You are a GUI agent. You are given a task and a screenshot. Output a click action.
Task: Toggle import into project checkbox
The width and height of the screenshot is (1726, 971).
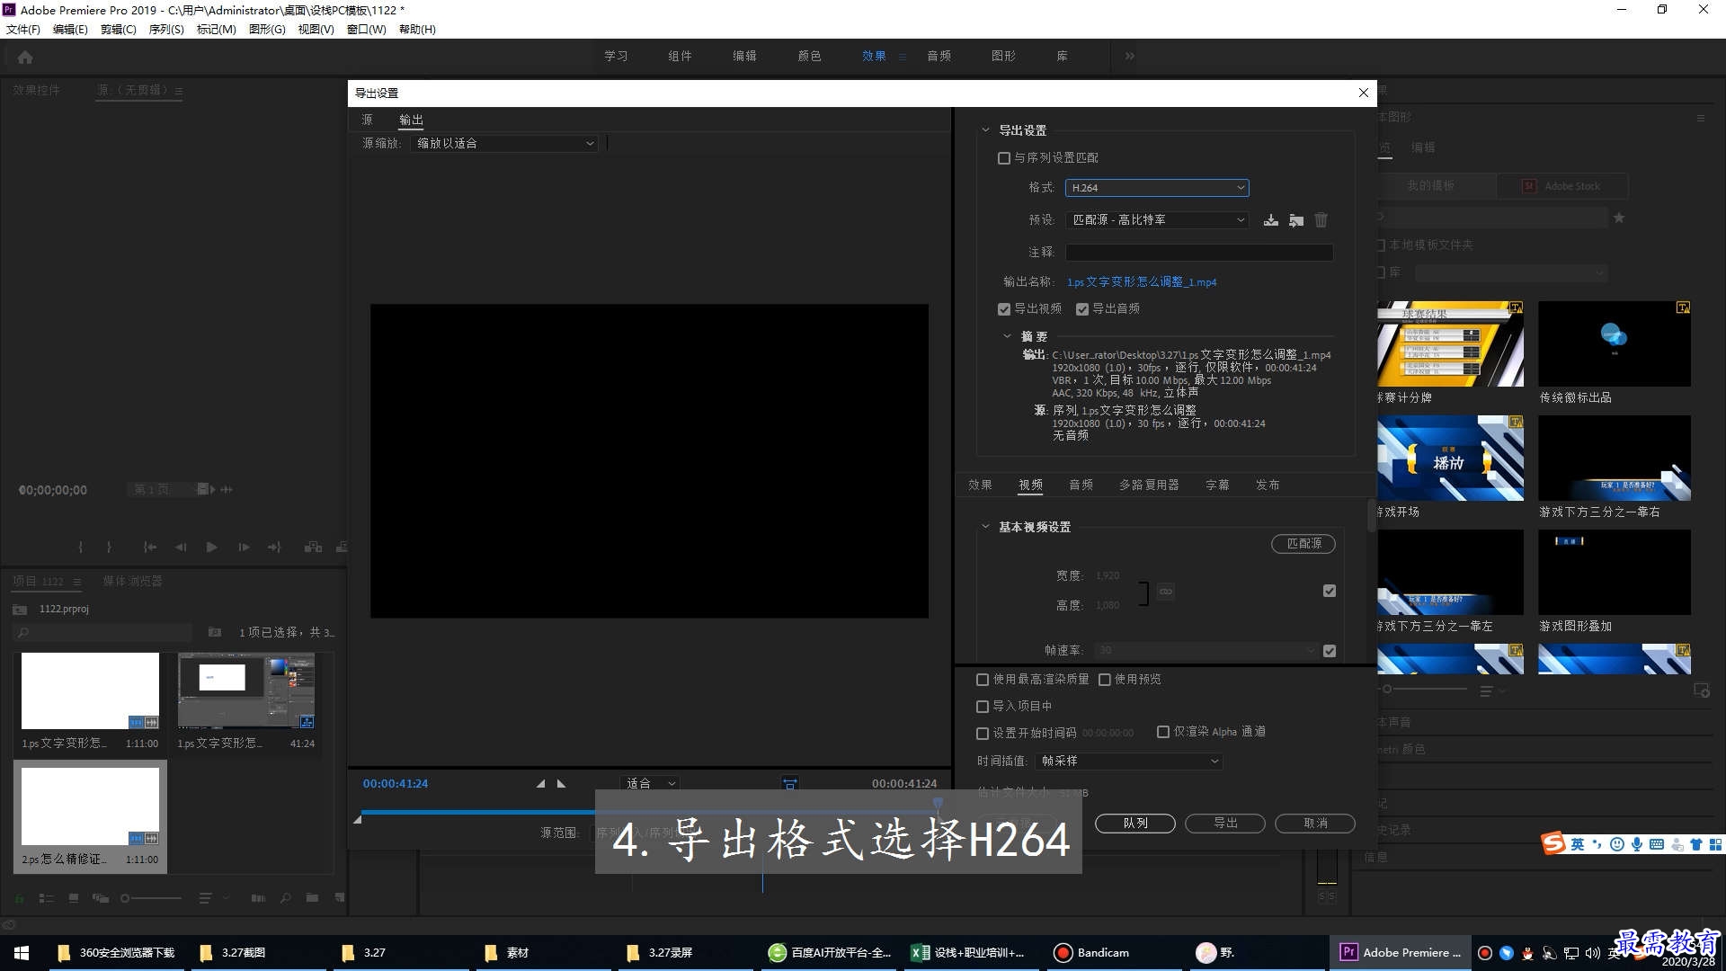tap(983, 707)
